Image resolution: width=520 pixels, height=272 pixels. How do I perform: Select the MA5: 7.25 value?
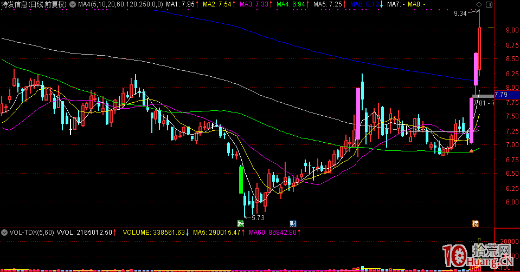point(328,4)
